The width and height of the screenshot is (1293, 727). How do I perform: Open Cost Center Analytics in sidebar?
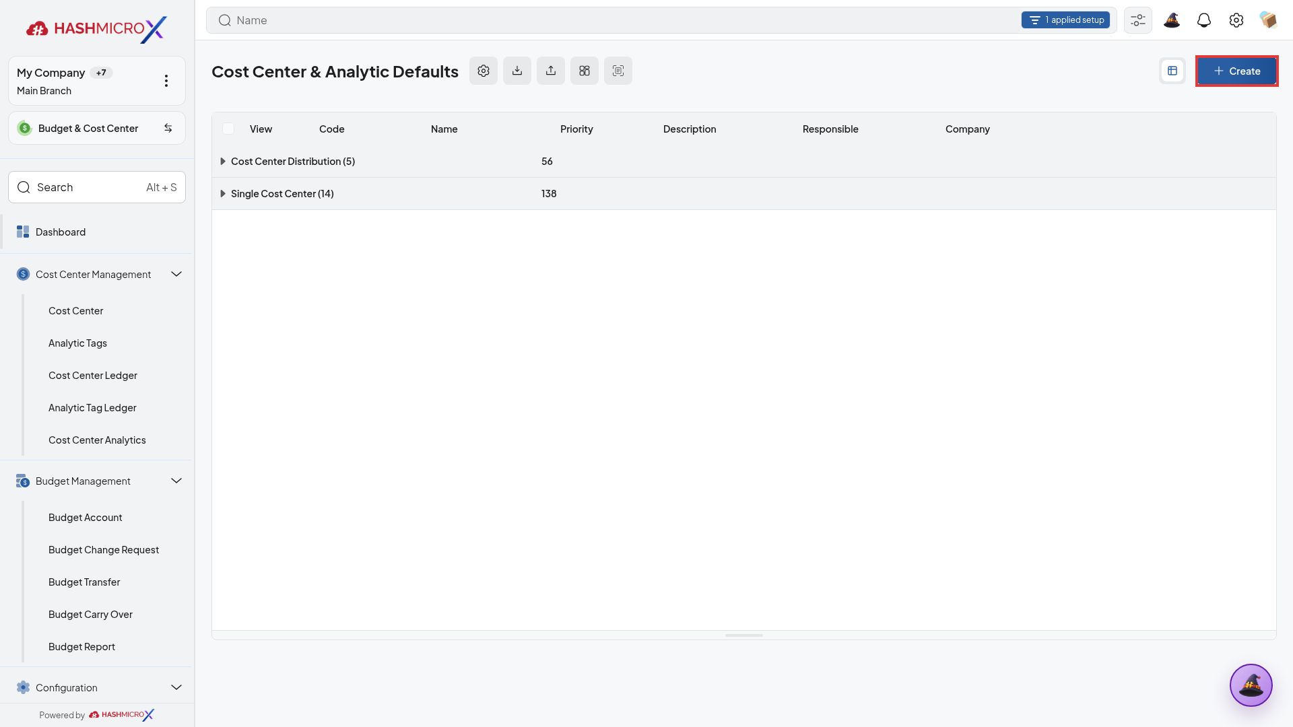tap(97, 440)
